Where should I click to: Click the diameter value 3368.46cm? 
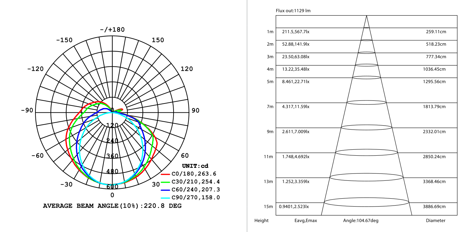pos(434,182)
